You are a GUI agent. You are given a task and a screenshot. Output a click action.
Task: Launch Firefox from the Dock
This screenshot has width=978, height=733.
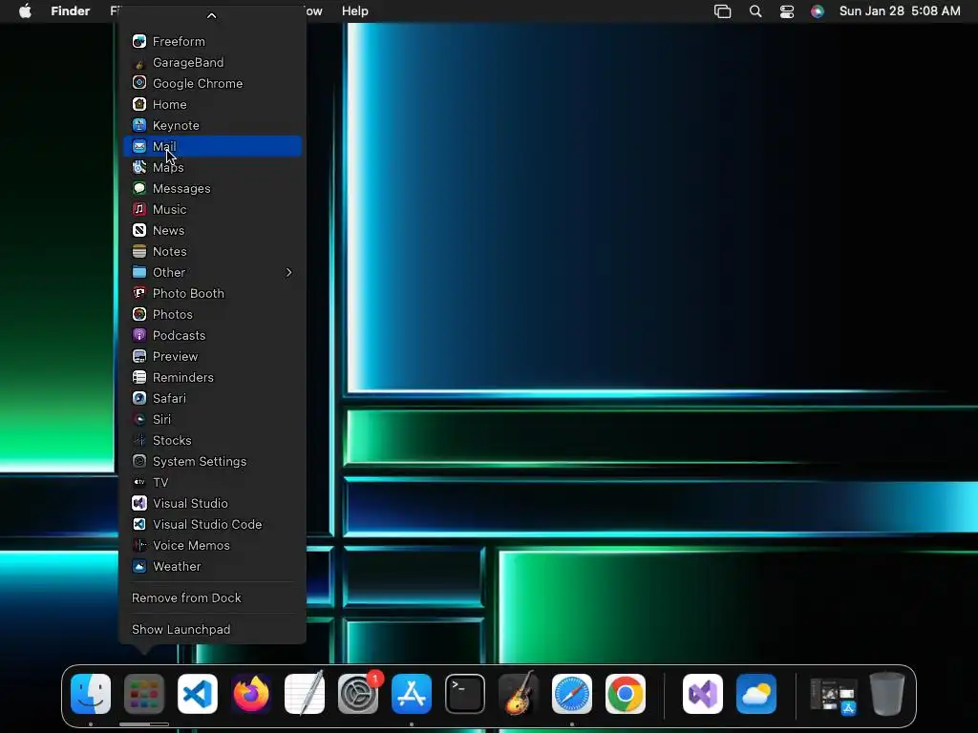(x=251, y=694)
